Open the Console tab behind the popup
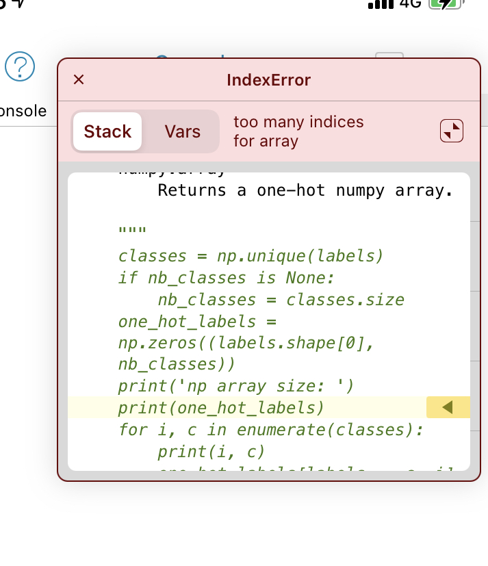 pyautogui.click(x=23, y=111)
